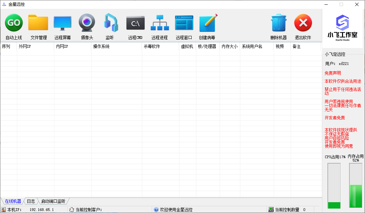Screen dimensions: 365x213
Task: Click the 金星远控 title bar app icon
Action: point(4,4)
